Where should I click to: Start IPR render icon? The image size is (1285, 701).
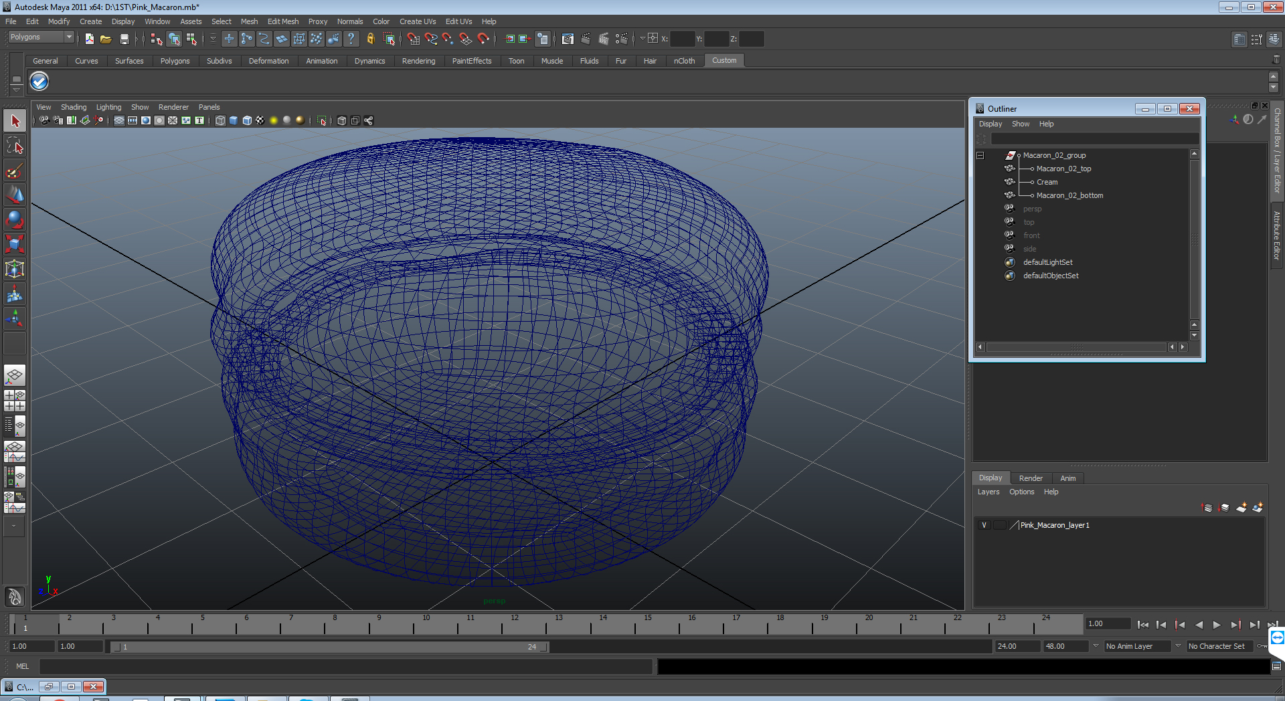pyautogui.click(x=604, y=39)
